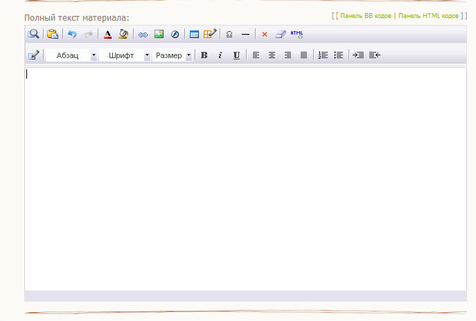Clear formatting with the eraser icon
The width and height of the screenshot is (476, 321).
[x=281, y=35]
